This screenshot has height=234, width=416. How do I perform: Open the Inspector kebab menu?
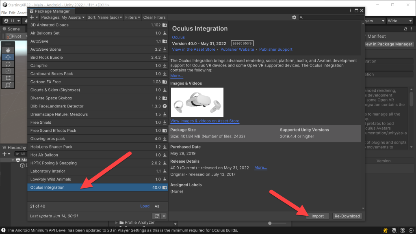(x=411, y=28)
